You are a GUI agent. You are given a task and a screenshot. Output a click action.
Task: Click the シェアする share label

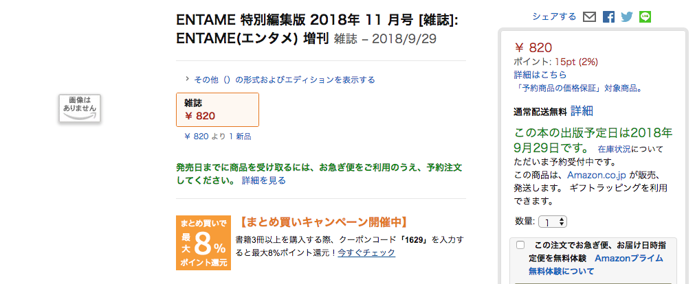coord(554,17)
